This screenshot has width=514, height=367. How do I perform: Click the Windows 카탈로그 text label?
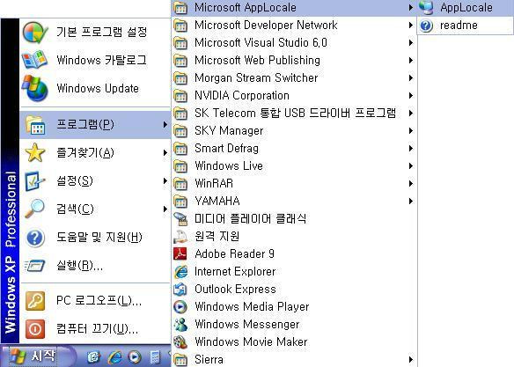tap(101, 60)
